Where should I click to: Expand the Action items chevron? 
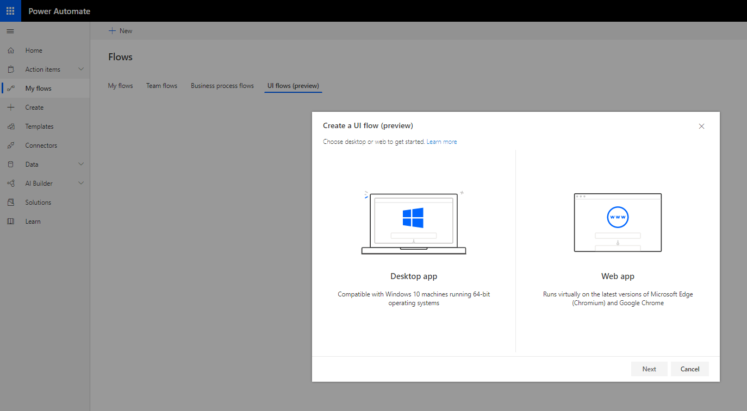81,69
